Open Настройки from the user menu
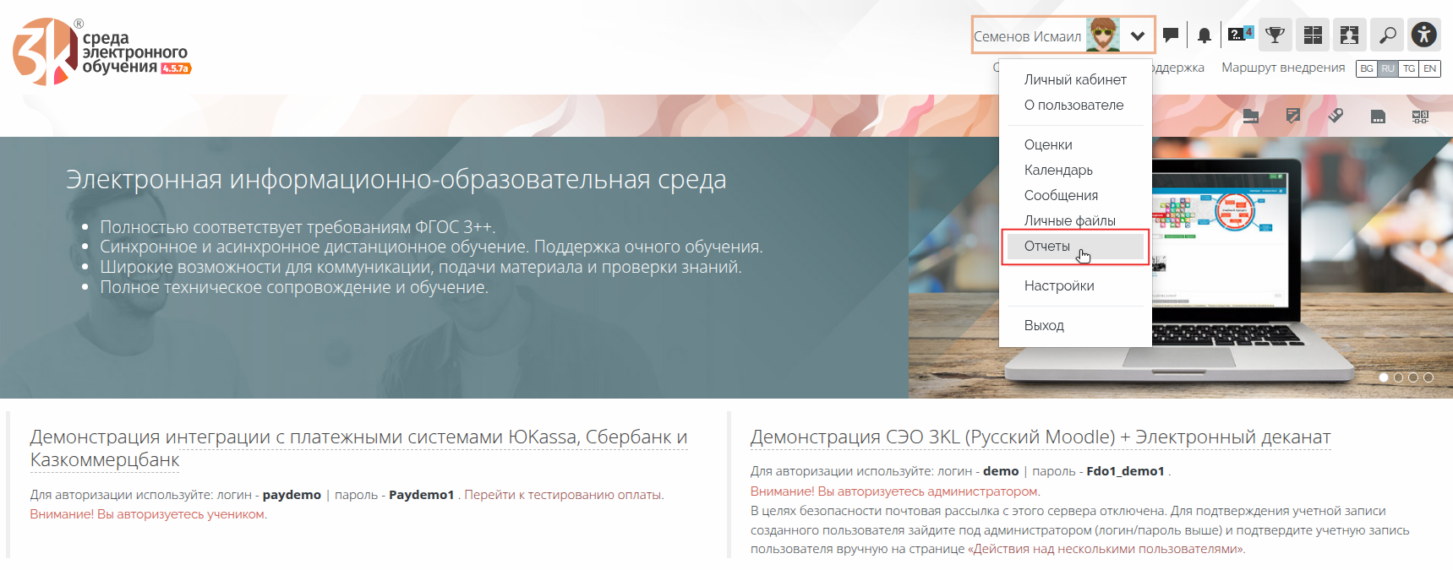Screen dimensions: 1453x570 tap(1059, 286)
